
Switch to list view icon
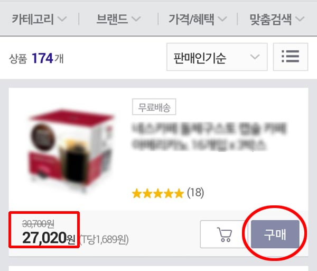click(291, 57)
